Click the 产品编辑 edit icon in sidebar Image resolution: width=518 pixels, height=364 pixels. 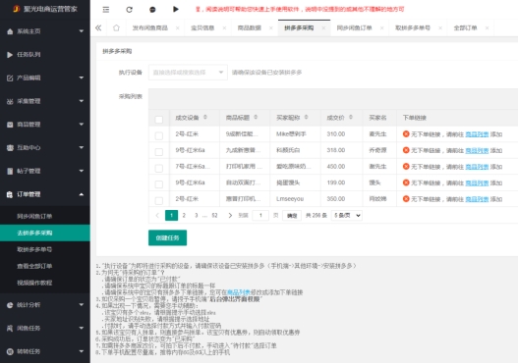(10, 78)
